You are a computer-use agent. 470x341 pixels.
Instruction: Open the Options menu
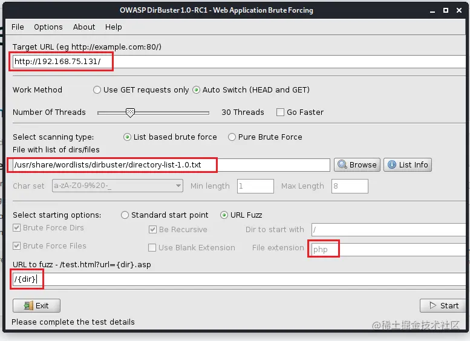tap(48, 27)
